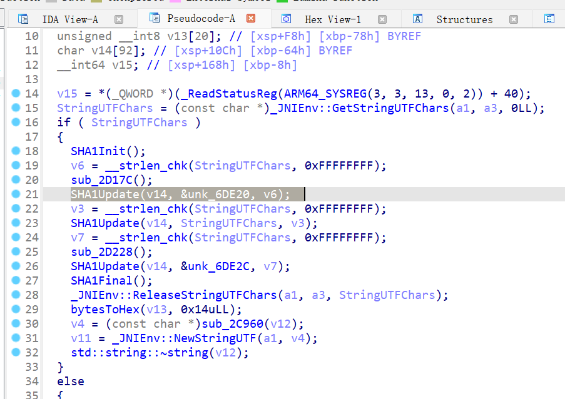This screenshot has width=565, height=399.
Task: Toggle breakpoint dot on line 18
Action: click(x=16, y=151)
